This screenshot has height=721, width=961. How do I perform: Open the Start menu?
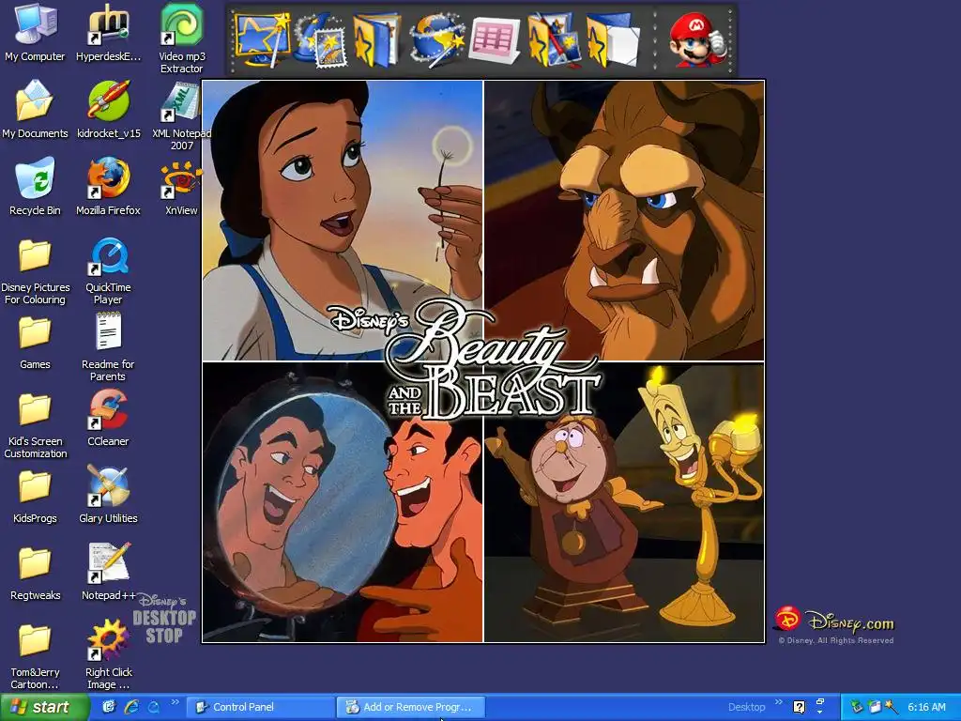(43, 708)
